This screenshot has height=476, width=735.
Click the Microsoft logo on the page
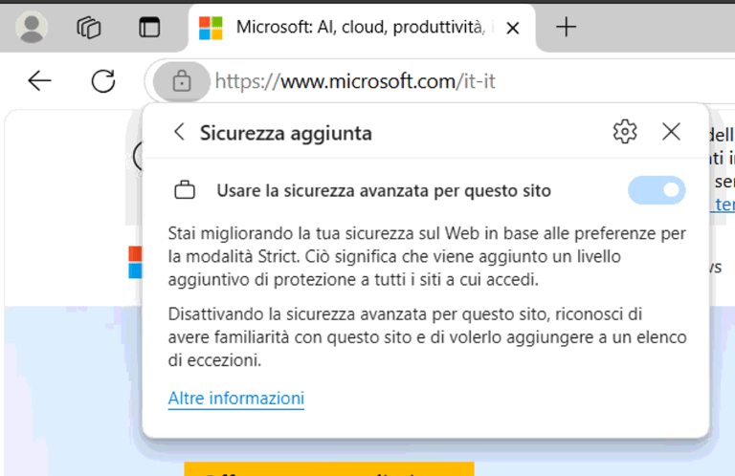pyautogui.click(x=135, y=262)
